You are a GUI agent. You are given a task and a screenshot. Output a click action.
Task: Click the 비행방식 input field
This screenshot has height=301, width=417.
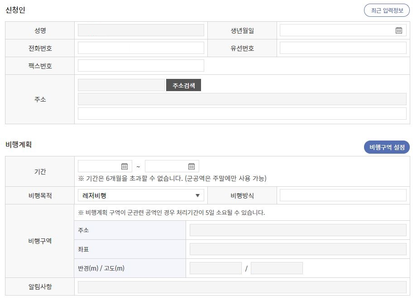343,195
